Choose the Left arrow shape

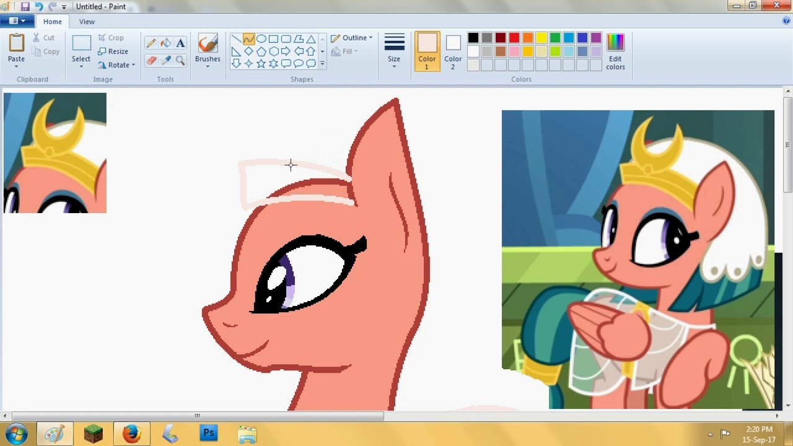(298, 51)
